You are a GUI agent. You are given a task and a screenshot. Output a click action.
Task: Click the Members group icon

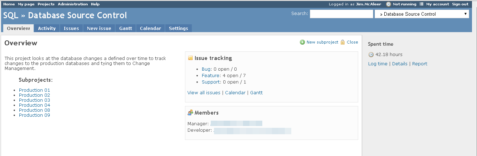(190, 112)
